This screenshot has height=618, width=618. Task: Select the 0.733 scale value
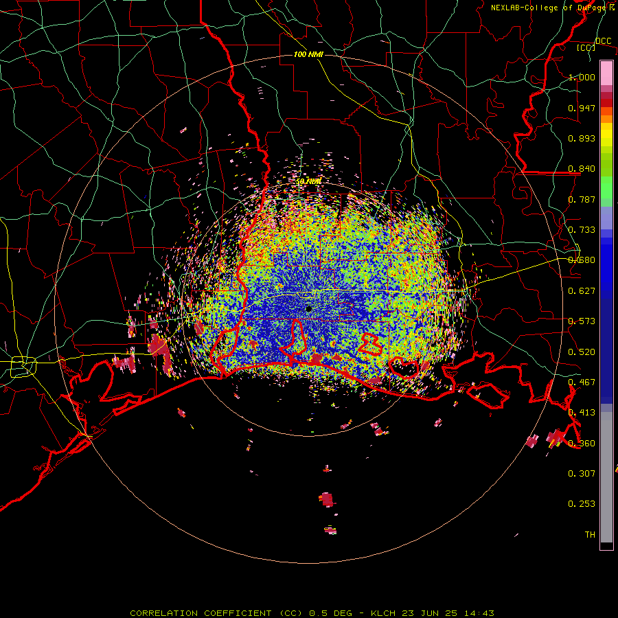[x=582, y=230]
